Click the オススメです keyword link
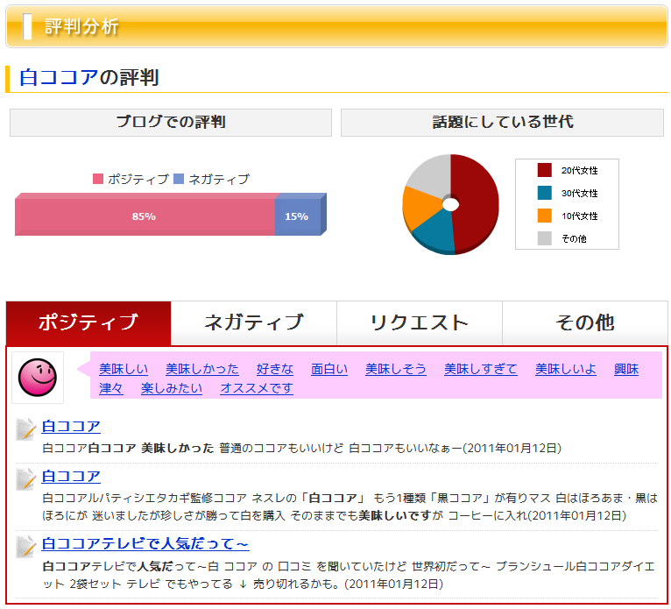The width and height of the screenshot is (671, 609). coord(257,388)
